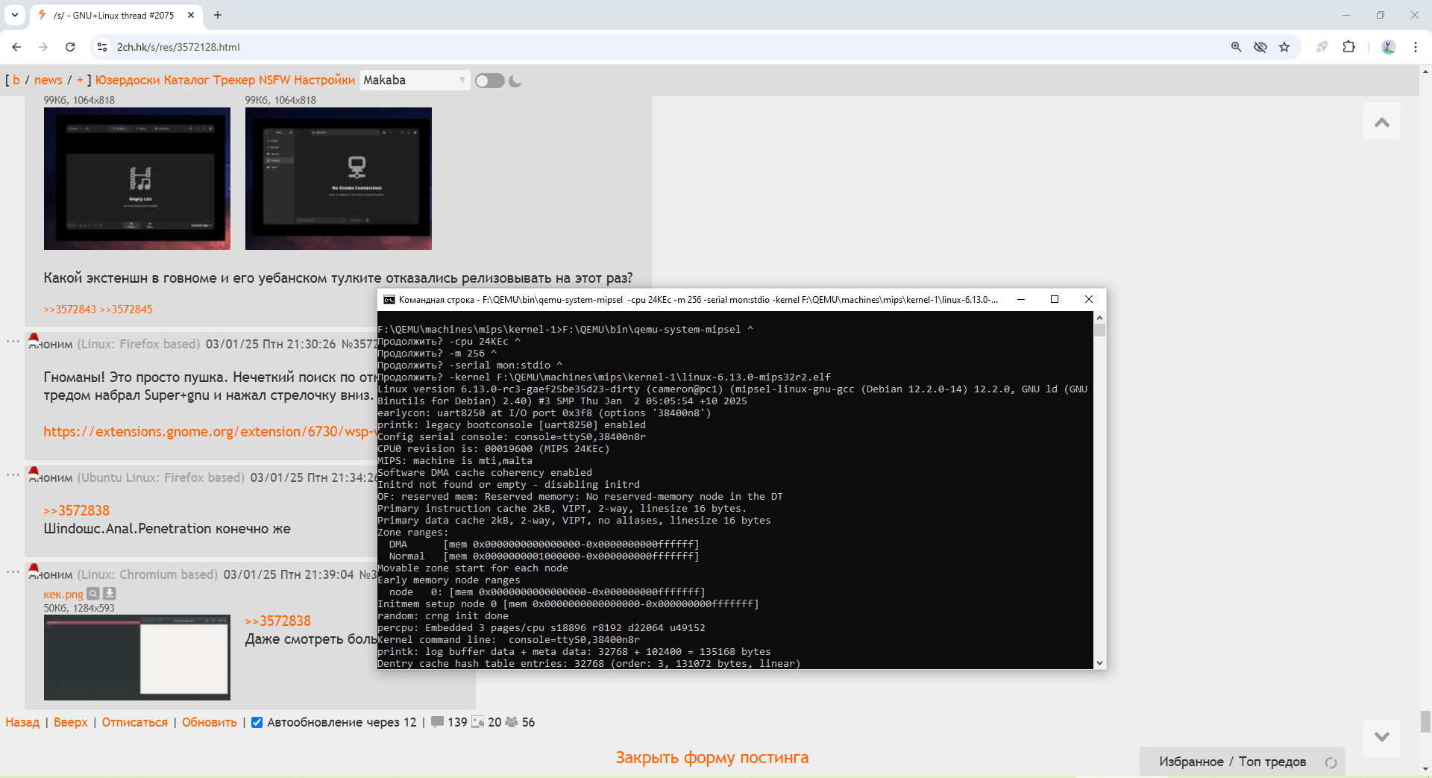Click the Командная строка window title icon
This screenshot has height=778, width=1432.
pyautogui.click(x=389, y=300)
